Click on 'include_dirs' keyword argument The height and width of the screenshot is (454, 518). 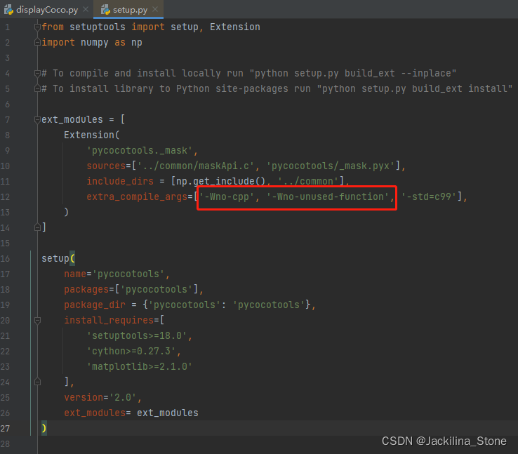(x=120, y=181)
